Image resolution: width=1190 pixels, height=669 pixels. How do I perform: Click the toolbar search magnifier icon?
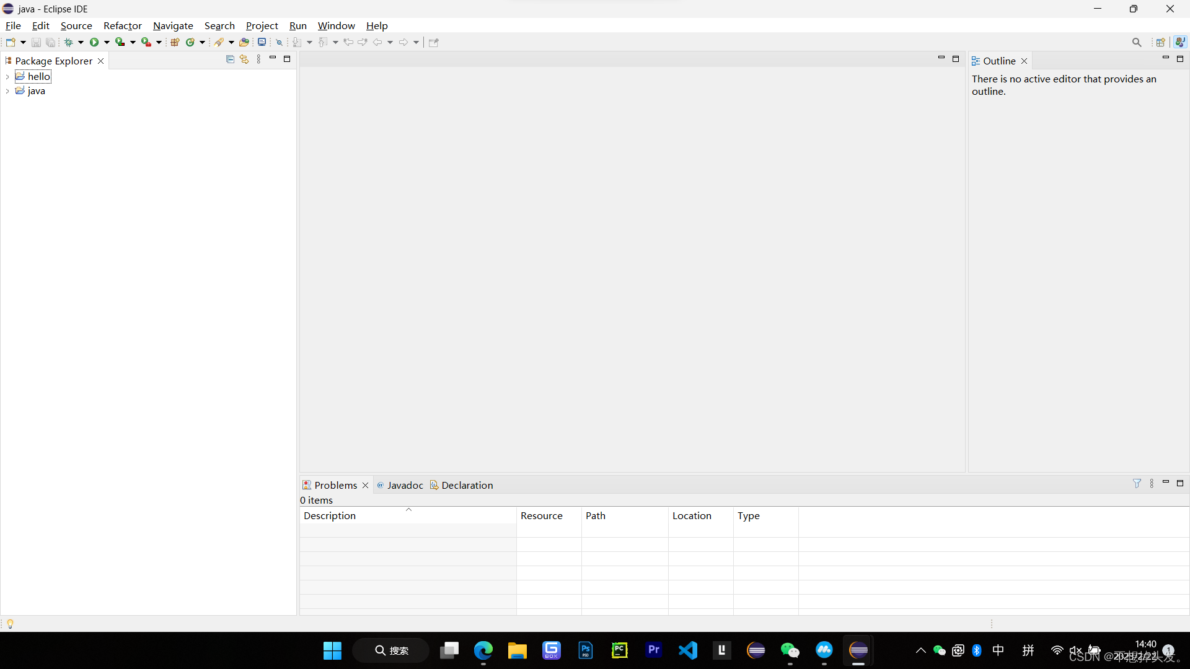coord(1136,42)
